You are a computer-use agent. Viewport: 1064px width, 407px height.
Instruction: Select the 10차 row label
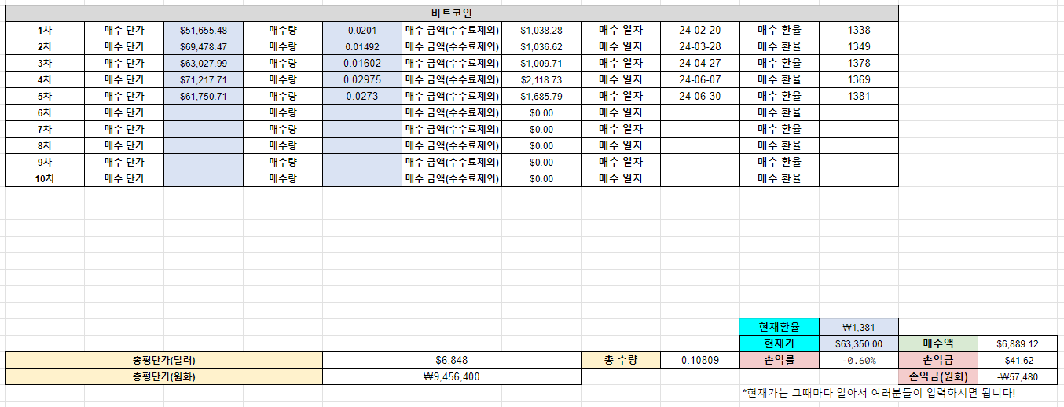45,178
